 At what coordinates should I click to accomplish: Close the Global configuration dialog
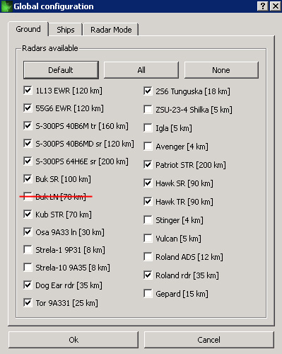pos(275,6)
